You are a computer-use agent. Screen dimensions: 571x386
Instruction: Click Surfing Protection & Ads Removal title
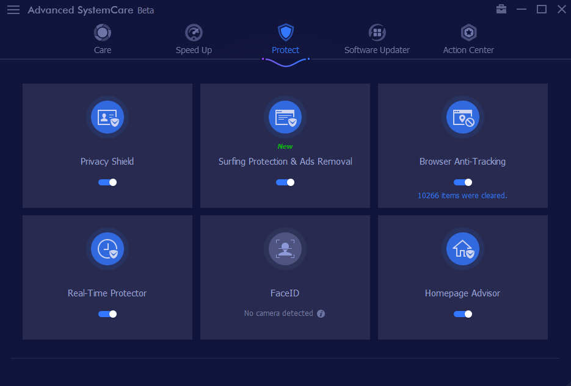[x=285, y=162]
